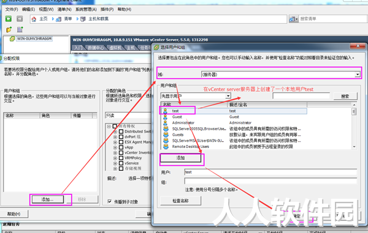
Task: Select WIN-0UHV3HRA66M in the inventory tree
Action: pos(34,39)
